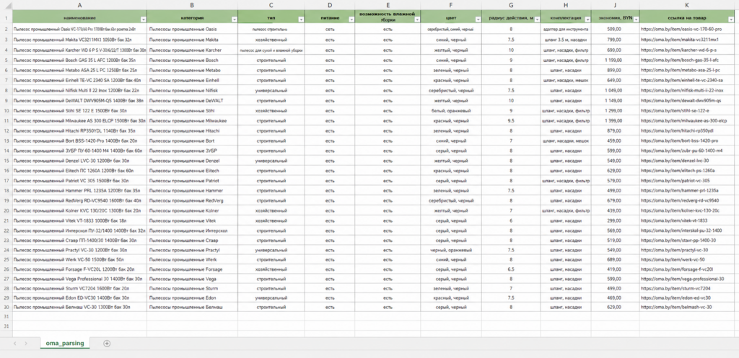Open link oma.by/item/stihl-se-122-e

coord(675,110)
